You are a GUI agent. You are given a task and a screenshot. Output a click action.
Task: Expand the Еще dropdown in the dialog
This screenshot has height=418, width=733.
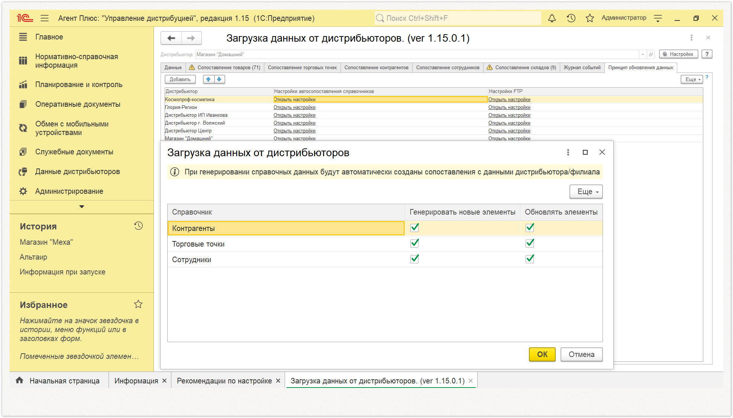click(x=586, y=192)
